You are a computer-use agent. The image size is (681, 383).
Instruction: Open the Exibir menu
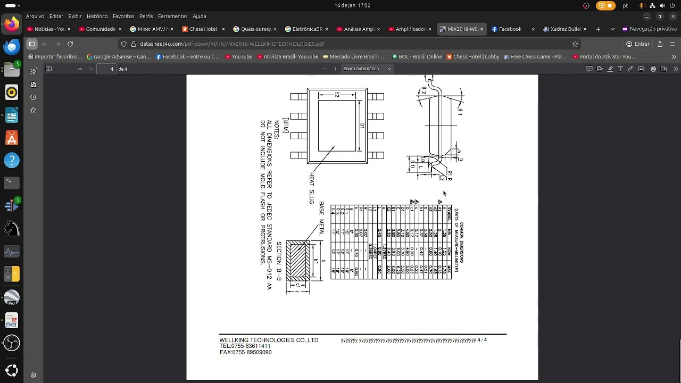point(75,16)
